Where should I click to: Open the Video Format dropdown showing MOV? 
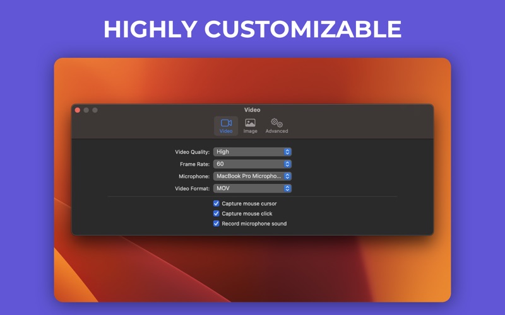point(252,188)
